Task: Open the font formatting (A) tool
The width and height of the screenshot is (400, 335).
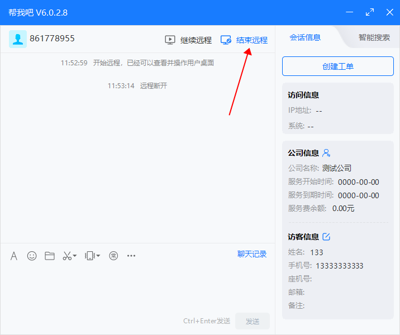Action: point(14,256)
